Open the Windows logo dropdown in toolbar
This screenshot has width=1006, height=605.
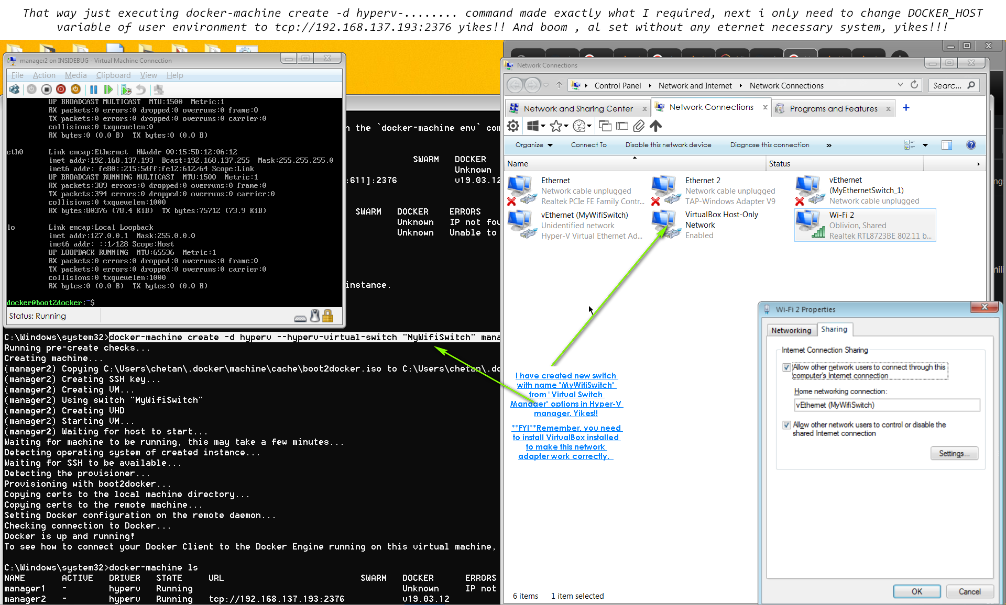tap(536, 126)
